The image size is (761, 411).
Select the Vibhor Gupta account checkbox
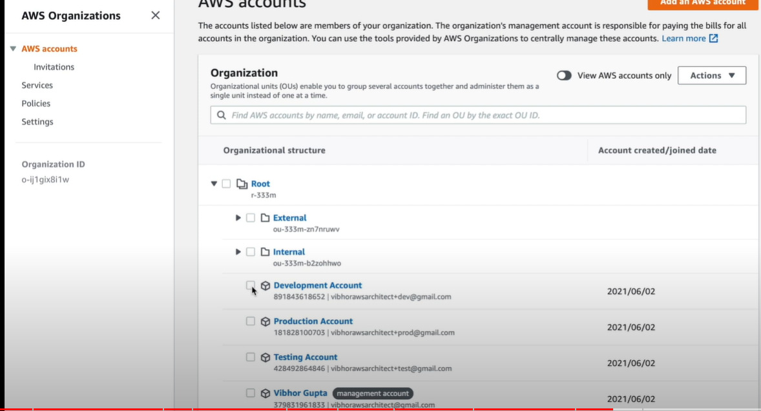(x=251, y=392)
